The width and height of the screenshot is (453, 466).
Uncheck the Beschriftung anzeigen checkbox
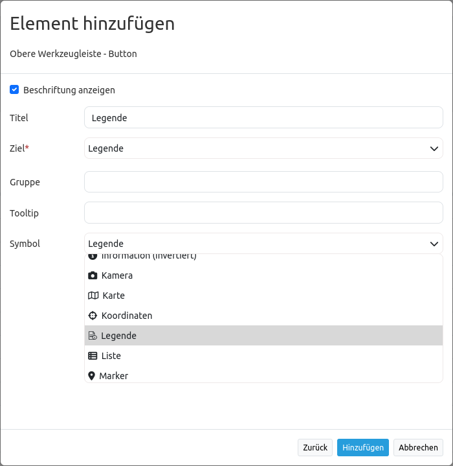tap(14, 89)
